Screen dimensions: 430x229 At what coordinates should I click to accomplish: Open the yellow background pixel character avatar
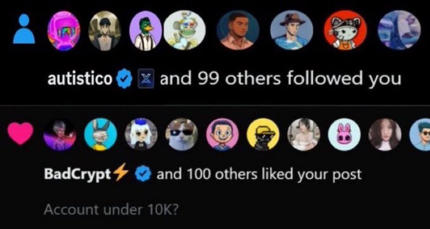[263, 134]
